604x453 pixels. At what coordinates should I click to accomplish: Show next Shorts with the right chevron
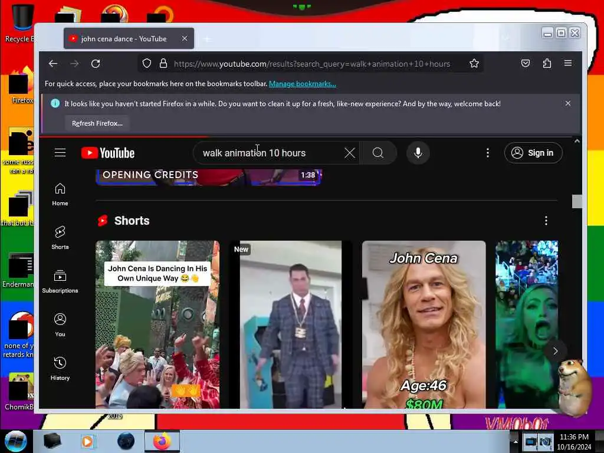(x=555, y=351)
